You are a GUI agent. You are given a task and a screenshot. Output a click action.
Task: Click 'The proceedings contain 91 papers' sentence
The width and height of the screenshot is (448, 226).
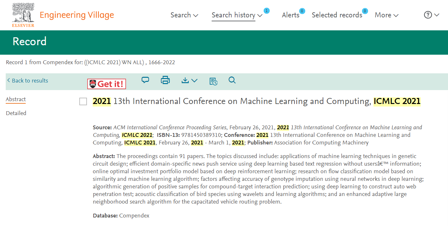[x=161, y=156]
